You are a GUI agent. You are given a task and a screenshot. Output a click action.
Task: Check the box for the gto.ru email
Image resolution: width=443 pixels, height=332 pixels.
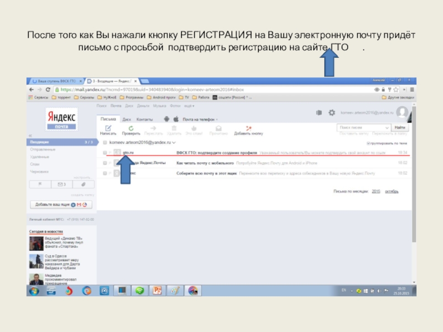pos(104,152)
